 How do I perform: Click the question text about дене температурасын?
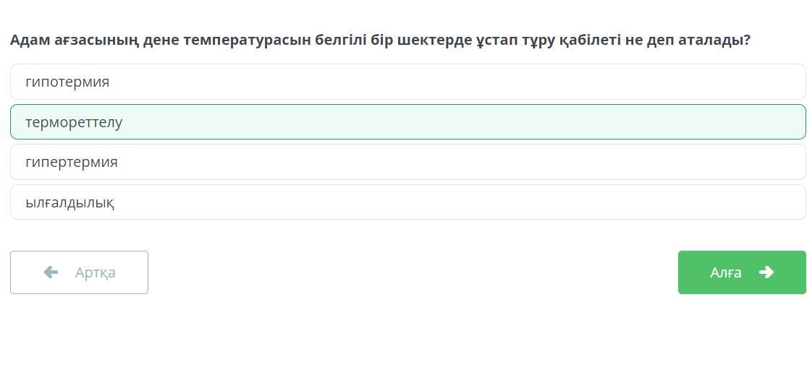381,40
